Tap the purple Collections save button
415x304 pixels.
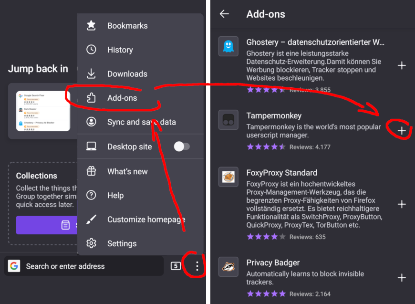tap(47, 225)
